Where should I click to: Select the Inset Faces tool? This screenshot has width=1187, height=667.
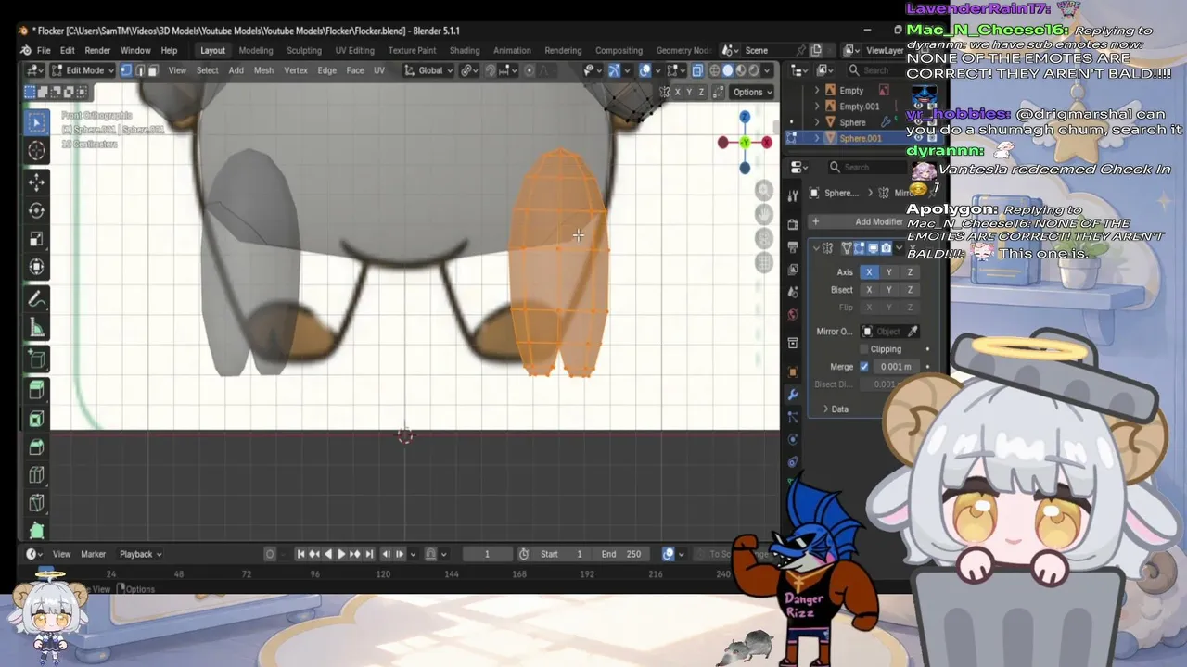pyautogui.click(x=37, y=419)
